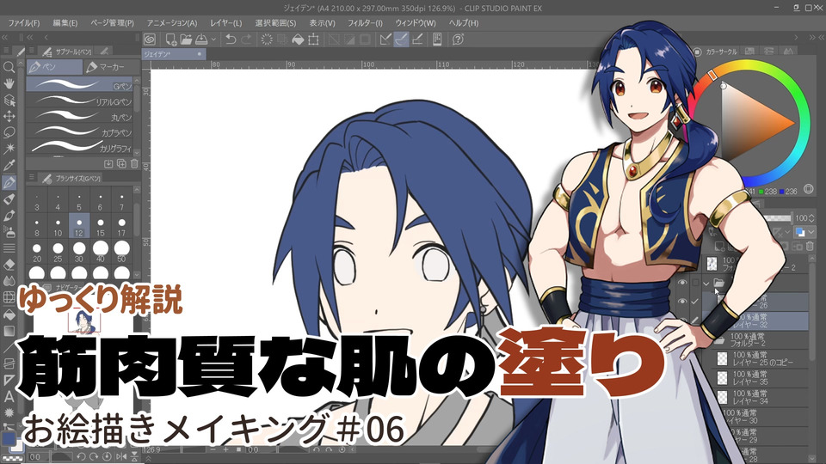Select the Zoom magnifier tool
Viewport: 826px width, 464px height.
[x=9, y=67]
